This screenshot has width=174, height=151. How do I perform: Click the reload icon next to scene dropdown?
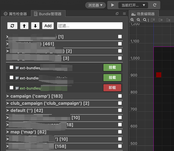click(155, 5)
